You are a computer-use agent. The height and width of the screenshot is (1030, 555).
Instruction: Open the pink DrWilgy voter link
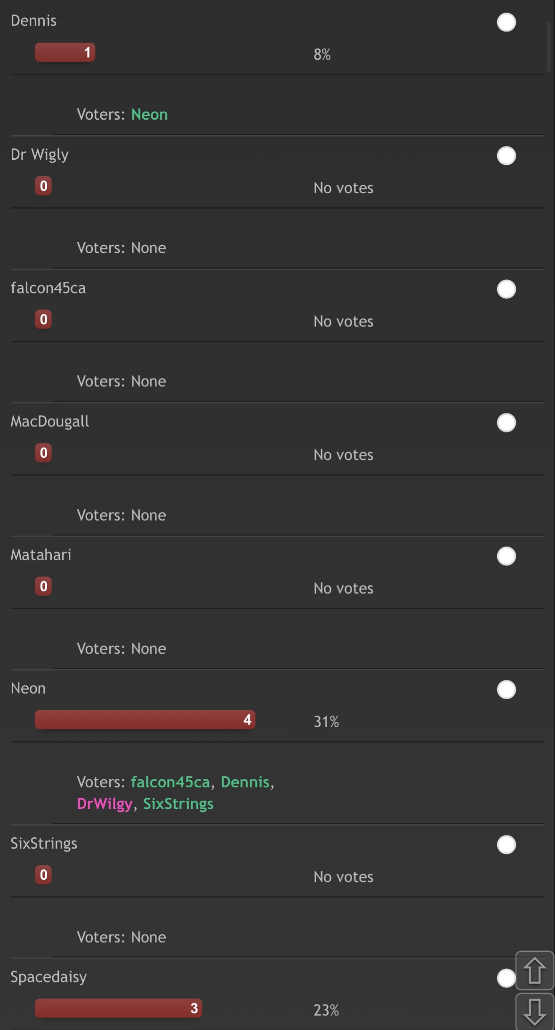coord(105,804)
